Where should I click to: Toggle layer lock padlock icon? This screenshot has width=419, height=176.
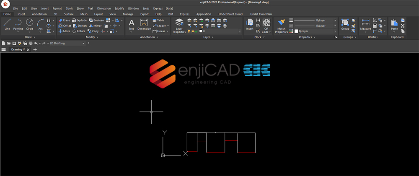click(x=197, y=31)
